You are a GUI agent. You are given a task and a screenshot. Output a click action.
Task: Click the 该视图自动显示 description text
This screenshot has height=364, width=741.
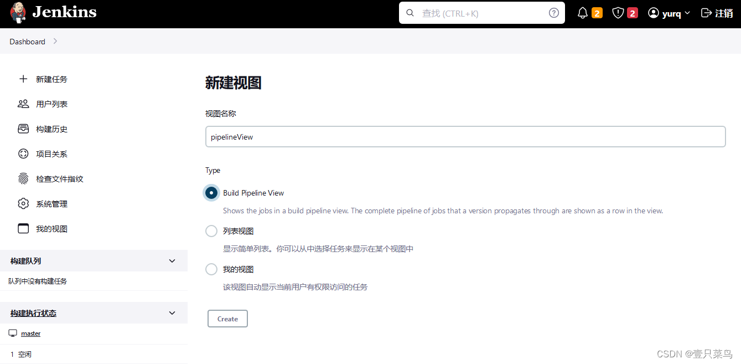(x=295, y=287)
